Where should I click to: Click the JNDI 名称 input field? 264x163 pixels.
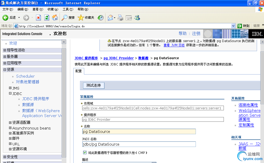coord(139,144)
